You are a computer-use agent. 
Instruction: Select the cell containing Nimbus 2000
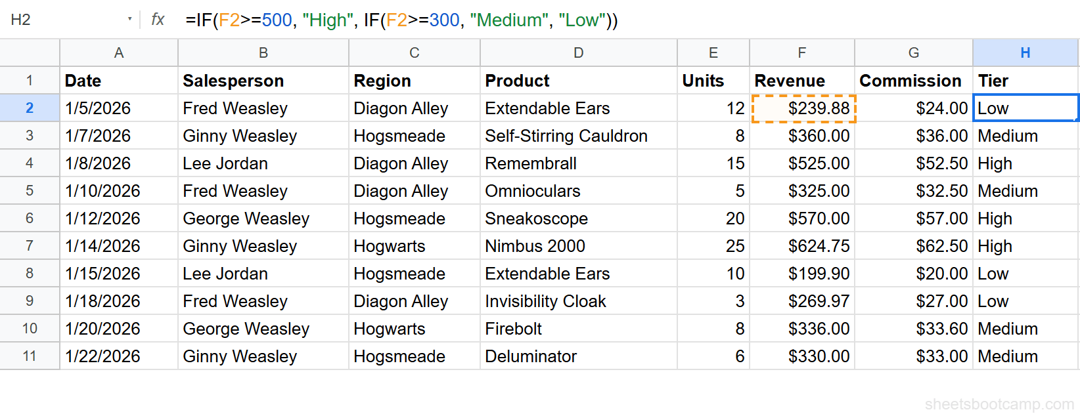(577, 246)
